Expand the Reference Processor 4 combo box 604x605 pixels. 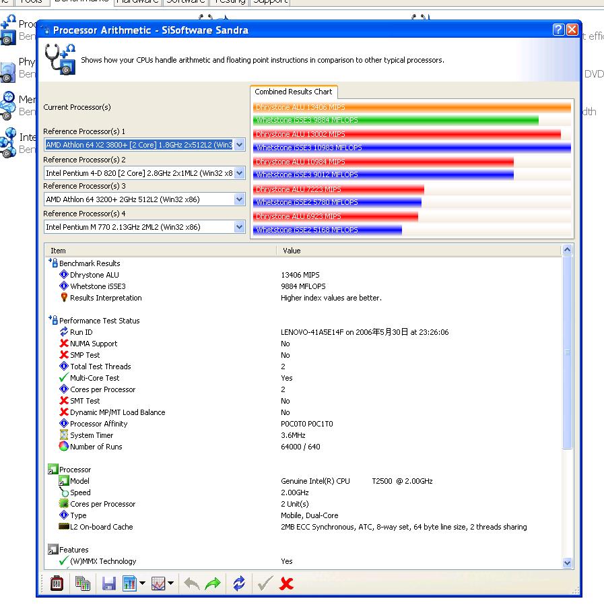[x=239, y=227]
